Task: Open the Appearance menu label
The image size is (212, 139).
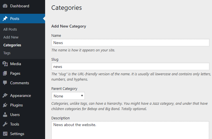Action: coord(21,96)
